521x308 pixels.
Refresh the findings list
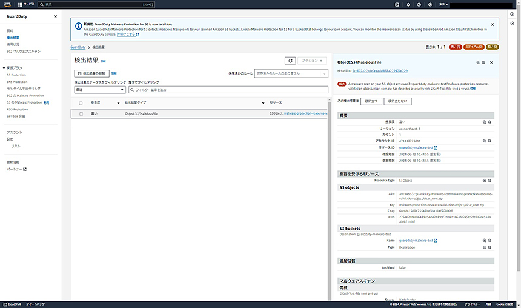click(290, 61)
